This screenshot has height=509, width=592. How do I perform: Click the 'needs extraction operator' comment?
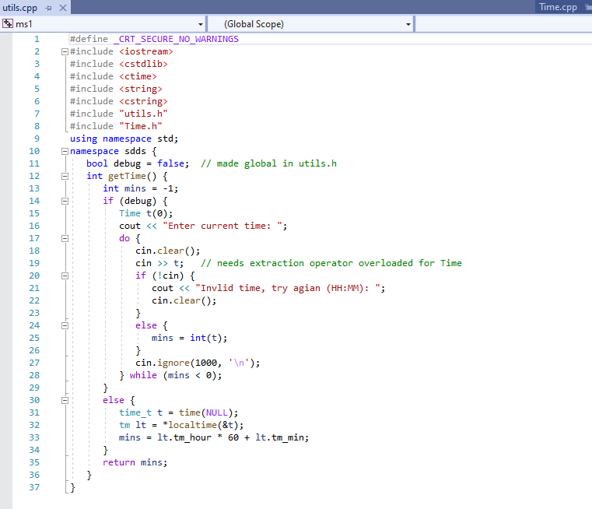coord(331,263)
